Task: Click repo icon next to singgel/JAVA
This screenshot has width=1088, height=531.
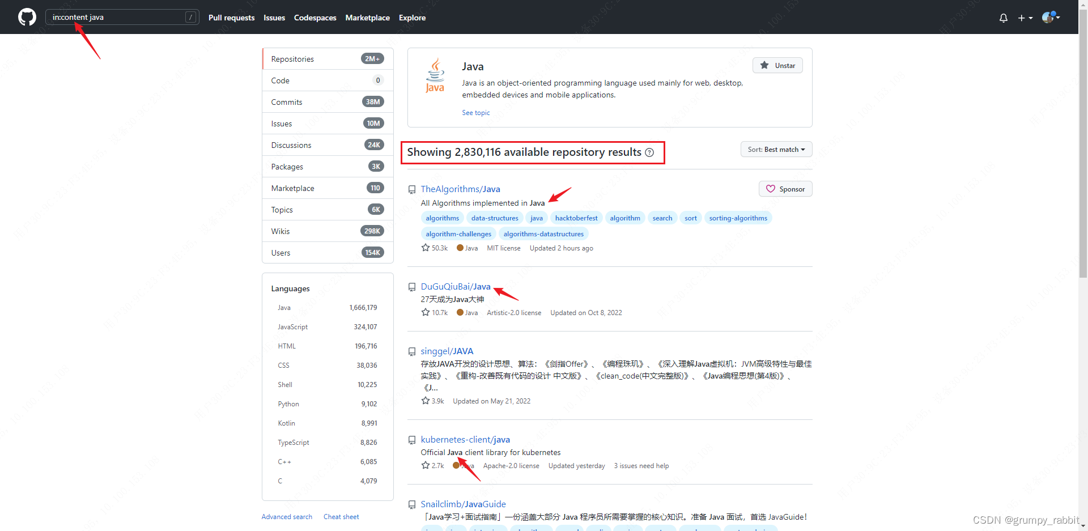Action: click(412, 352)
